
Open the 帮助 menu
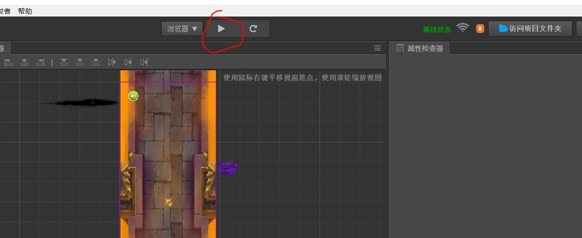pyautogui.click(x=25, y=11)
